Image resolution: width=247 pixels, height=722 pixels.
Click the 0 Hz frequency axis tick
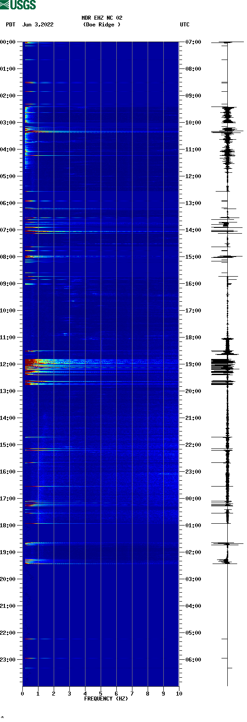pos(22,694)
